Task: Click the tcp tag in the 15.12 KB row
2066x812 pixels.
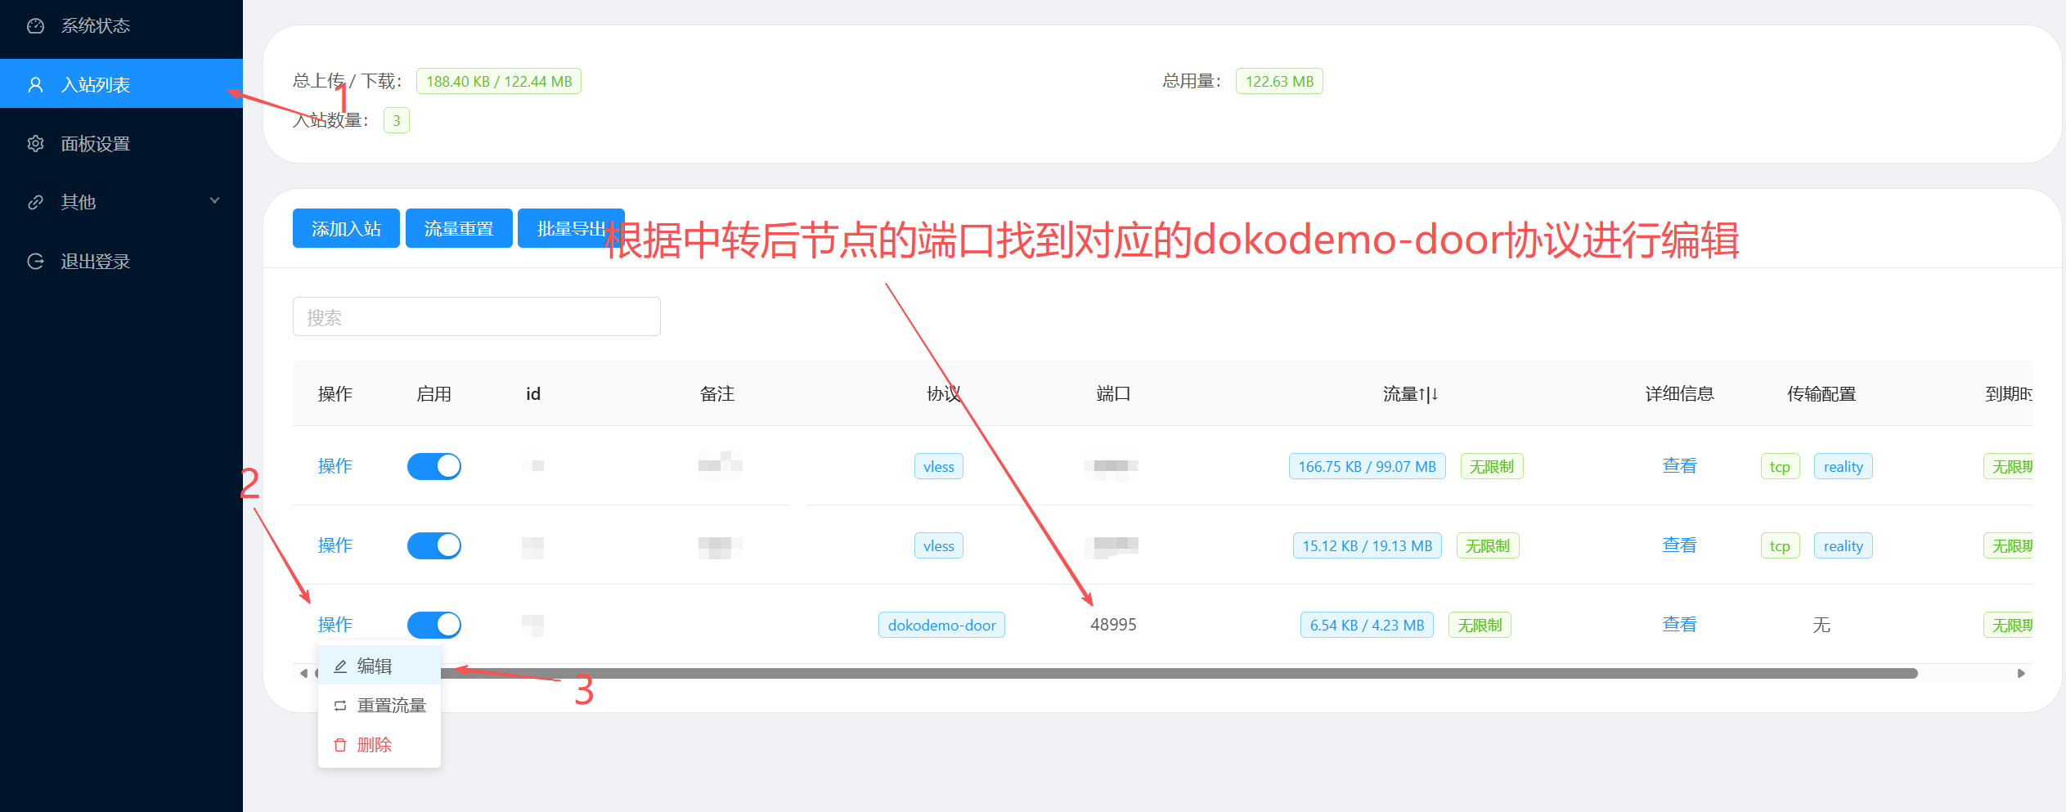Action: pos(1780,546)
